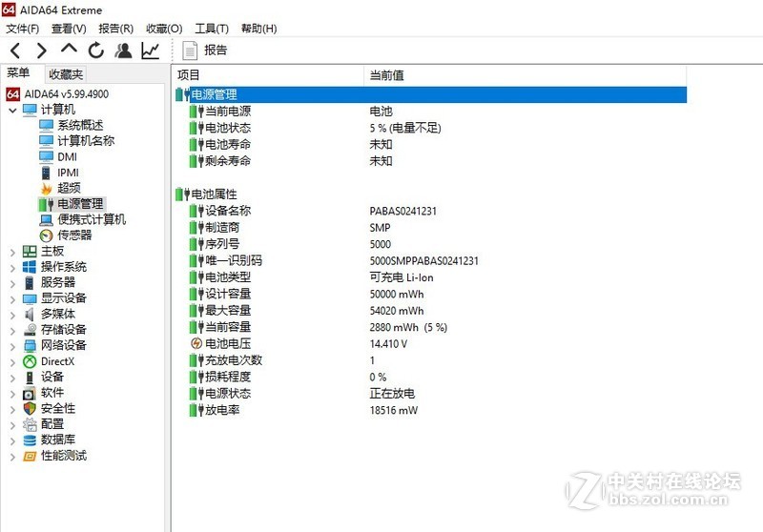763x532 pixels.
Task: Select the highlighted 电源管理 header row
Action: (x=431, y=94)
